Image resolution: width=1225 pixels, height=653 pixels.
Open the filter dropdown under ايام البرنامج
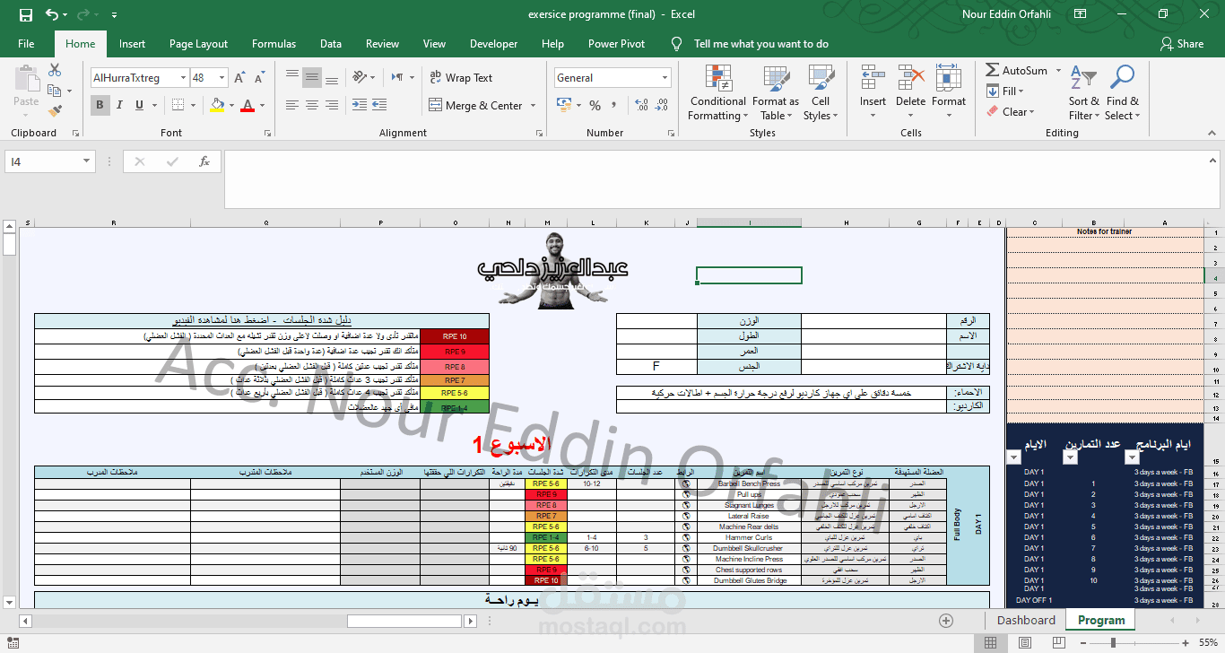pos(1132,457)
